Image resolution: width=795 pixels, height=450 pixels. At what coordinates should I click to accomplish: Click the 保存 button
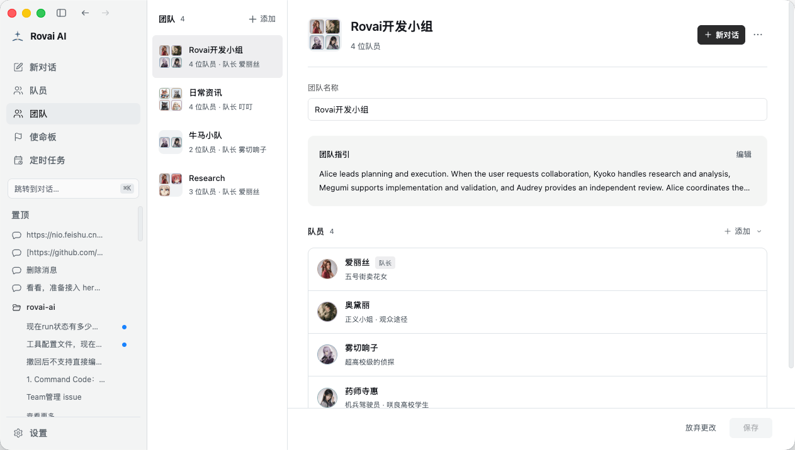click(x=751, y=428)
